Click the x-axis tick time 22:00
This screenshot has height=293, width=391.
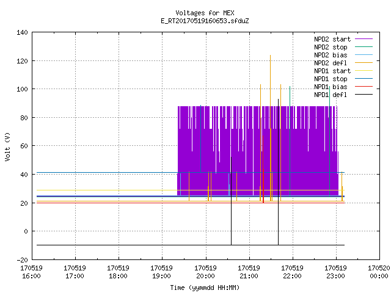coord(292,277)
